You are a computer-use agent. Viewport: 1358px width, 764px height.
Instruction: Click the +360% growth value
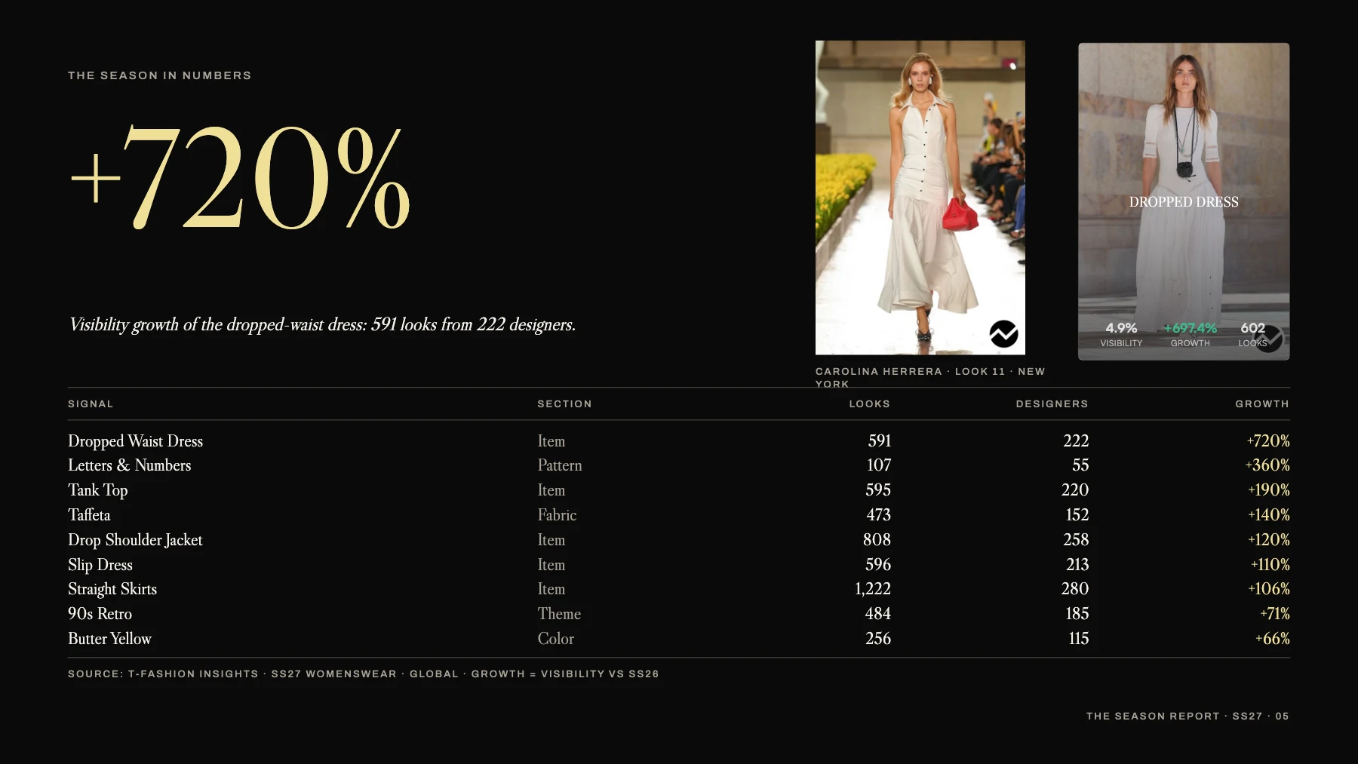coord(1267,465)
